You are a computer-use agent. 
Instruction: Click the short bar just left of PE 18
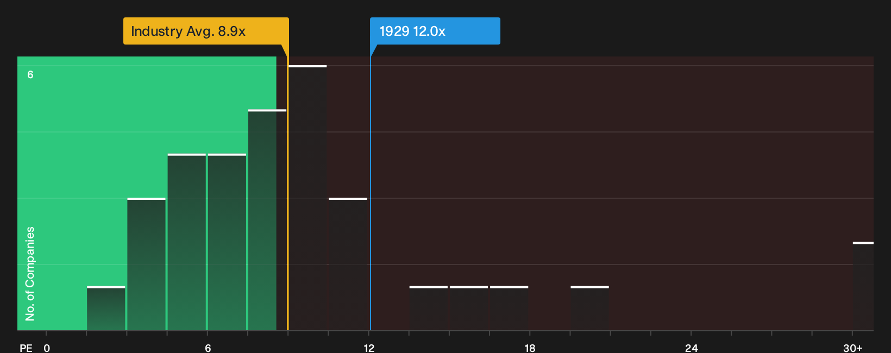point(509,308)
